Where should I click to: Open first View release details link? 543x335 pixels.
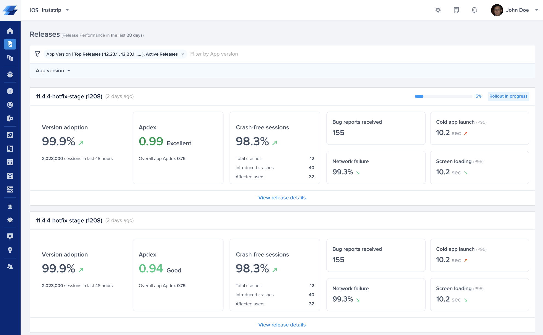click(282, 198)
